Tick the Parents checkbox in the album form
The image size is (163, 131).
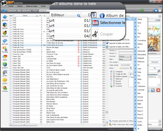click(x=114, y=84)
